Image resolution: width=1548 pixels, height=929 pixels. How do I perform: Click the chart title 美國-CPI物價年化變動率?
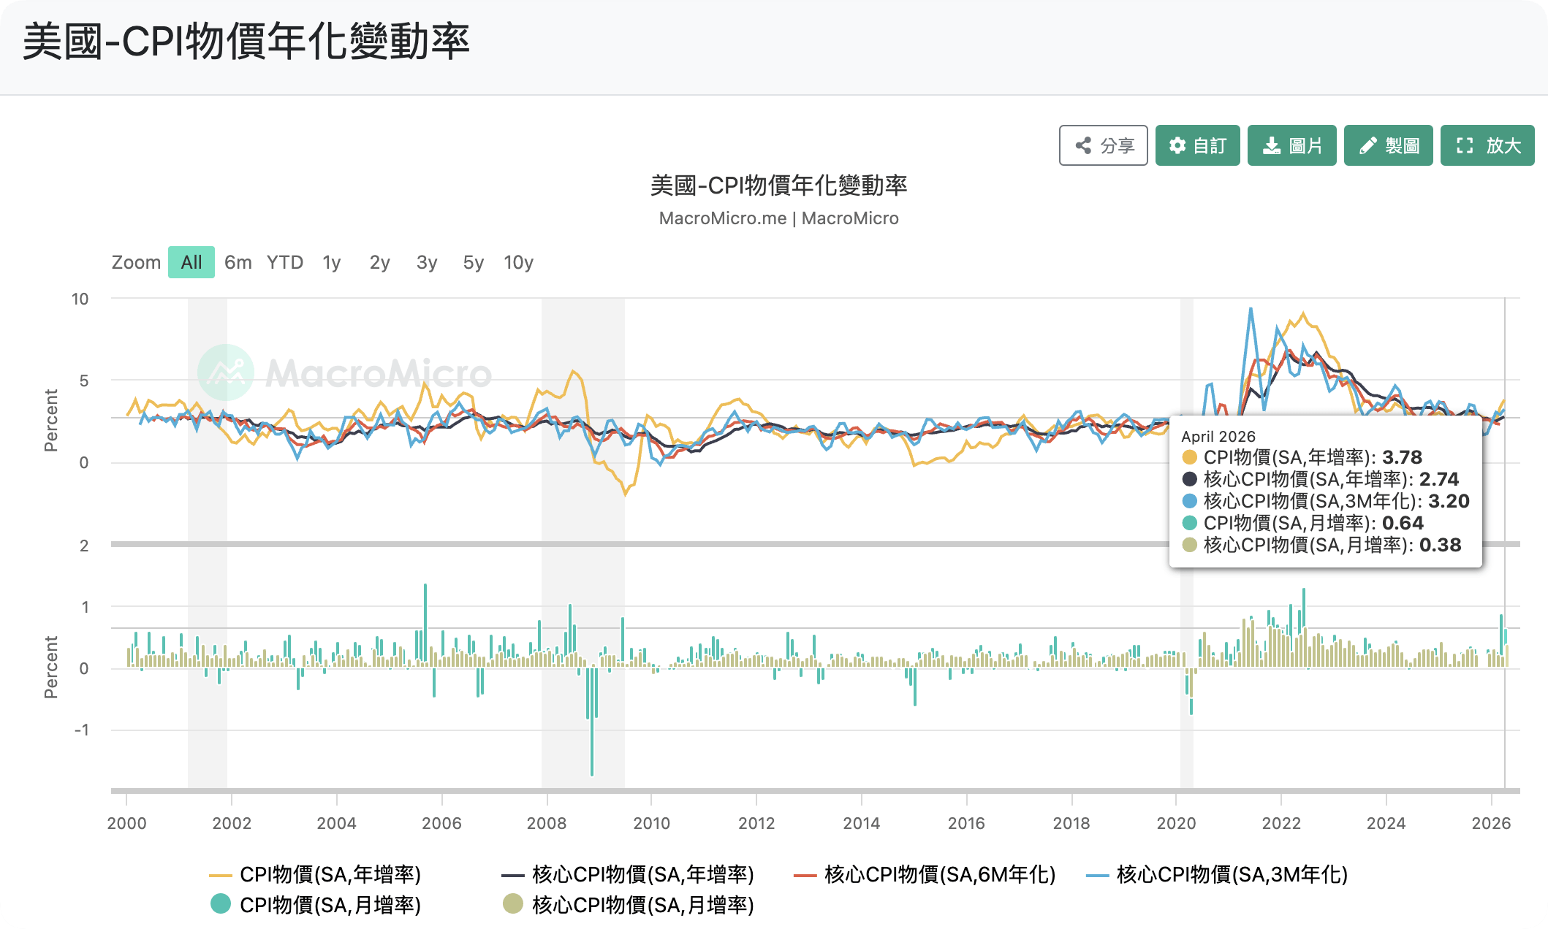click(x=779, y=186)
